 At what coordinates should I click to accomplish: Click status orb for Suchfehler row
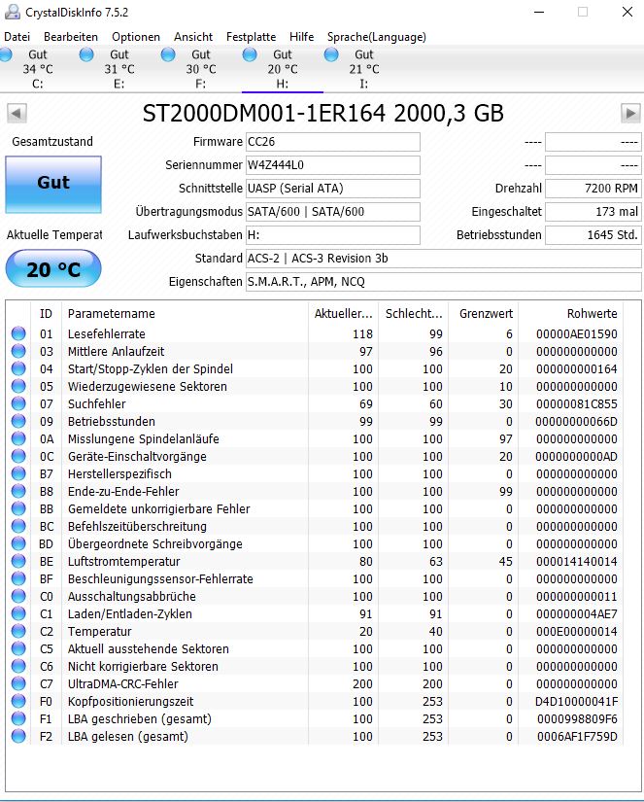(x=18, y=403)
